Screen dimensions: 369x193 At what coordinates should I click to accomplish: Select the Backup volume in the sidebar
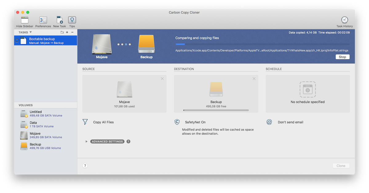[x=37, y=146]
